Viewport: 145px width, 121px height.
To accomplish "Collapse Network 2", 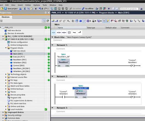I will click(x=52, y=76).
